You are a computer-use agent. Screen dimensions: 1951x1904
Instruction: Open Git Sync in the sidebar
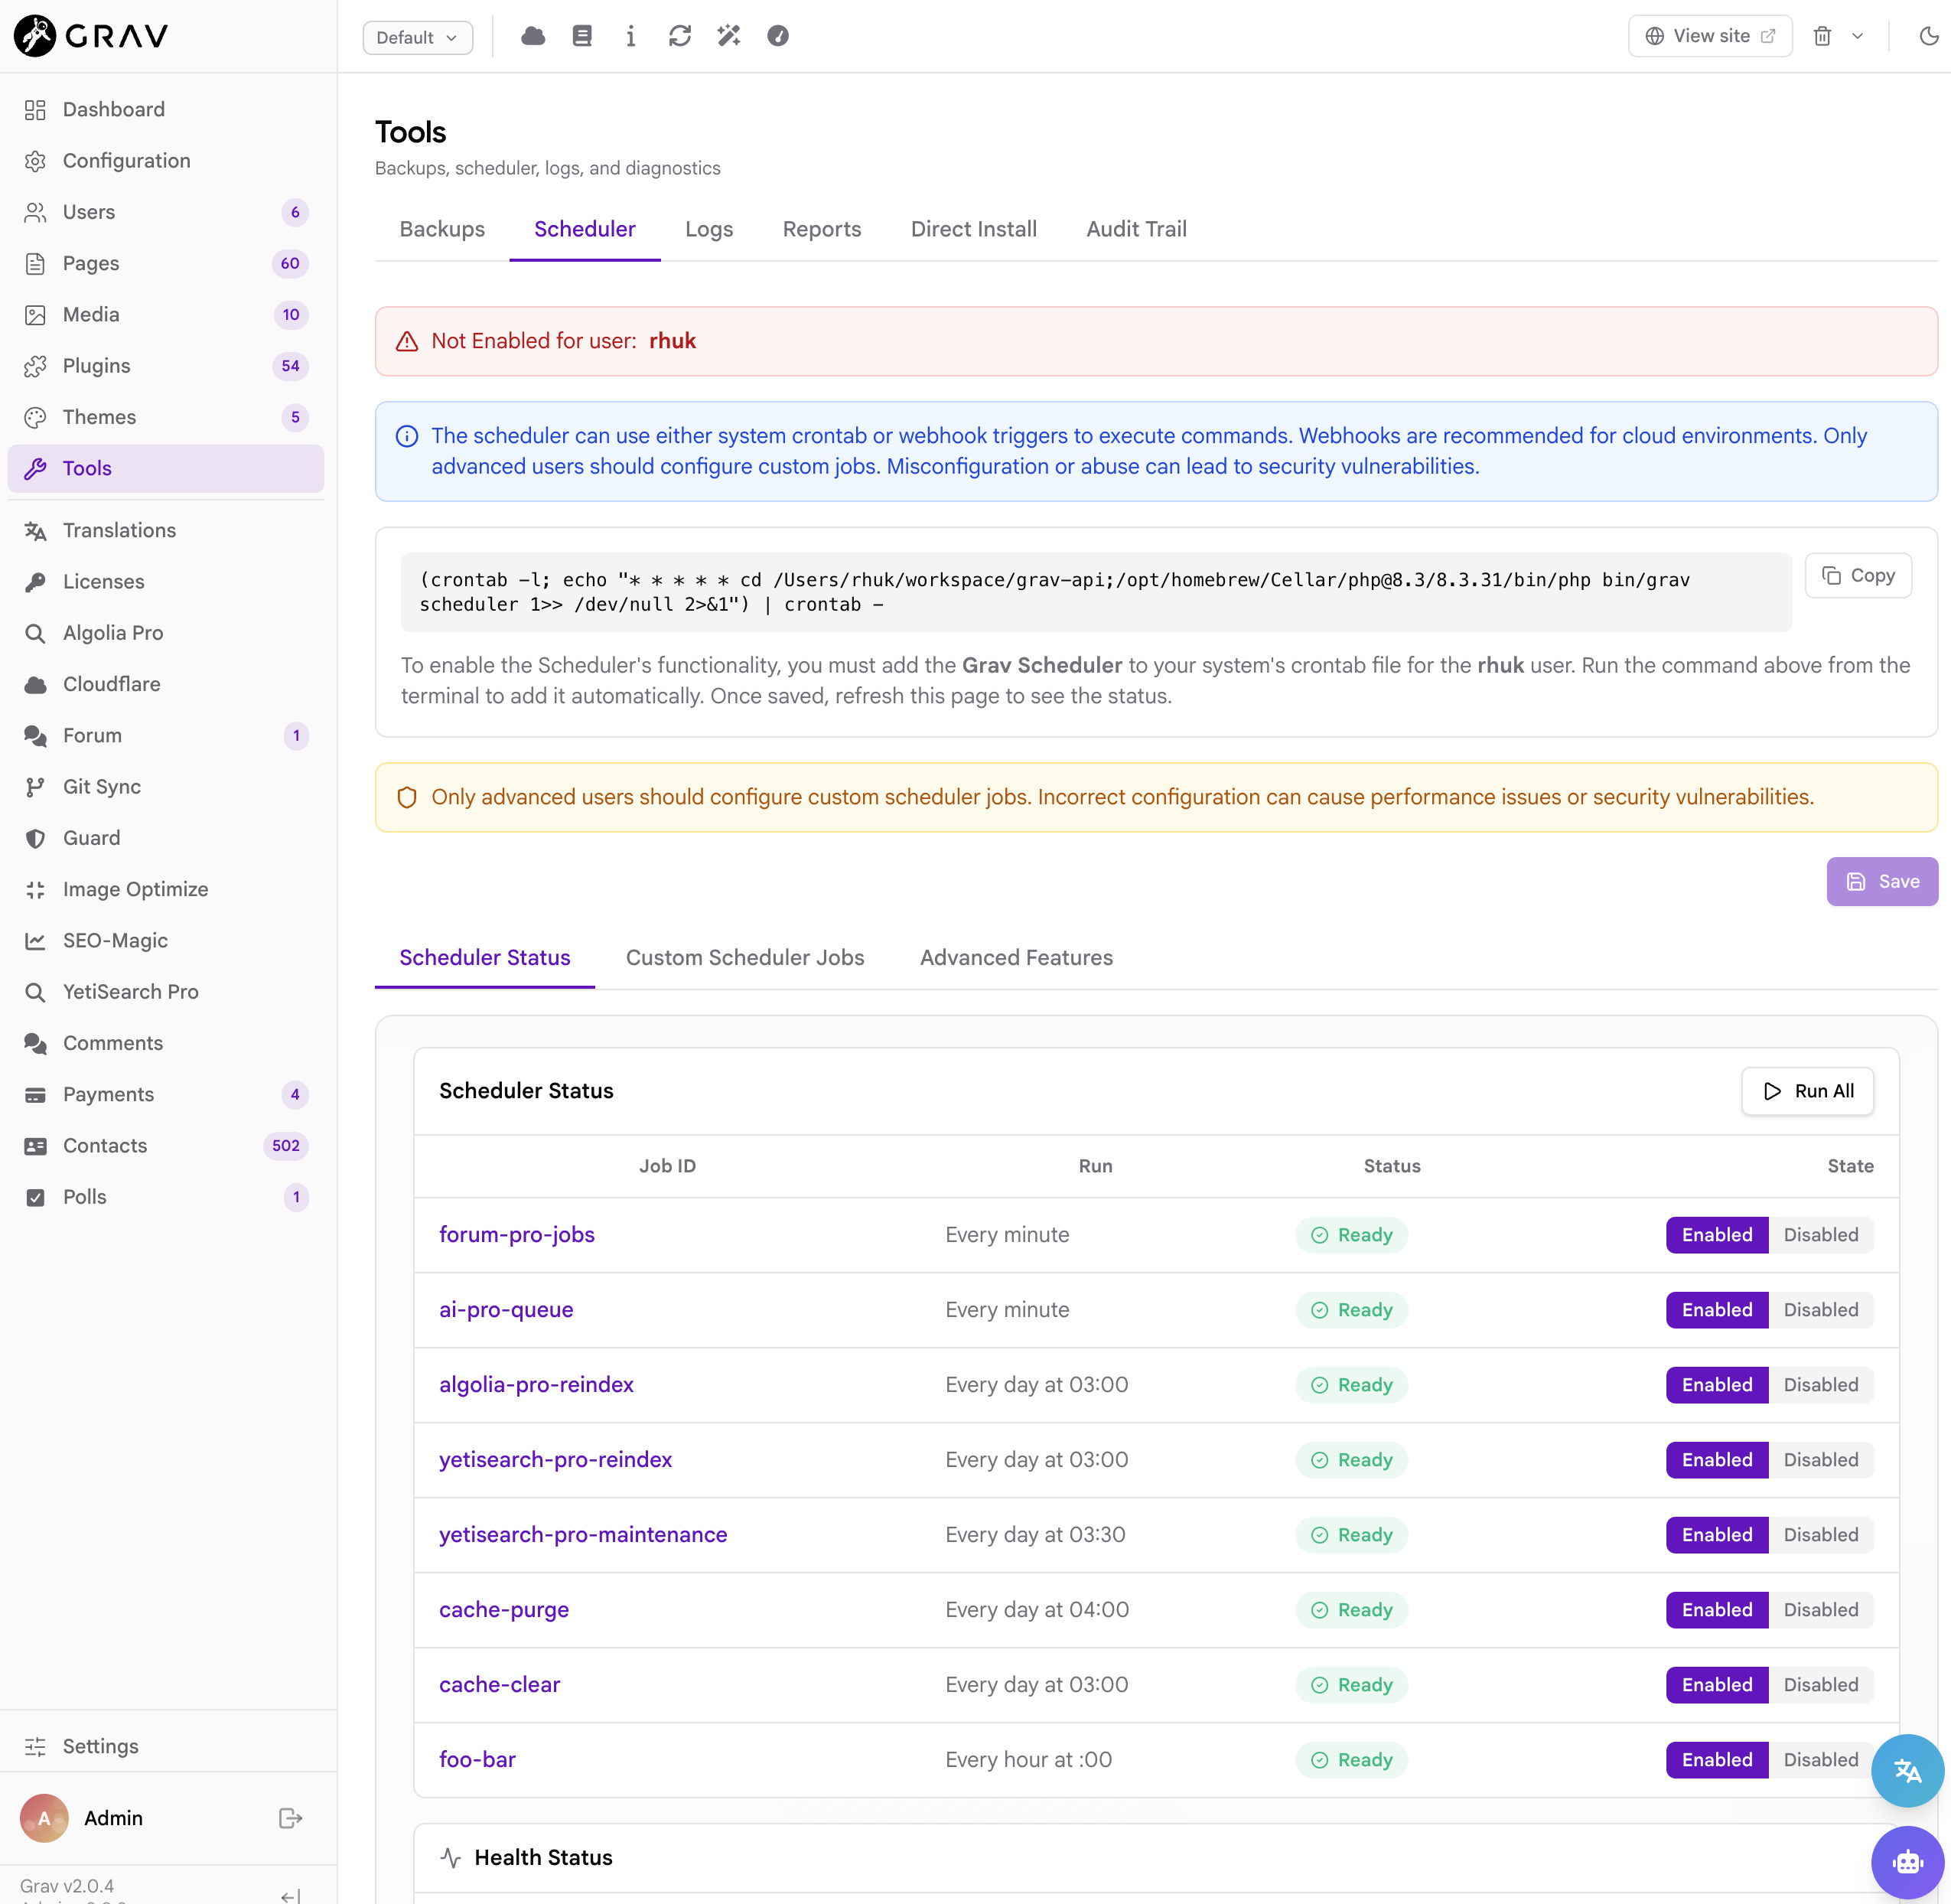point(166,787)
